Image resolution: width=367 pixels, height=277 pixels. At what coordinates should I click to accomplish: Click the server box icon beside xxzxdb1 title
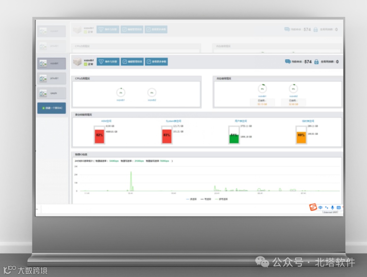77,62
